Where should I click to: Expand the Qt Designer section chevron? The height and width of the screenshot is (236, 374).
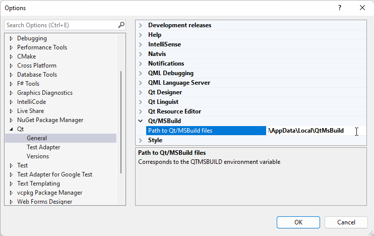[141, 92]
